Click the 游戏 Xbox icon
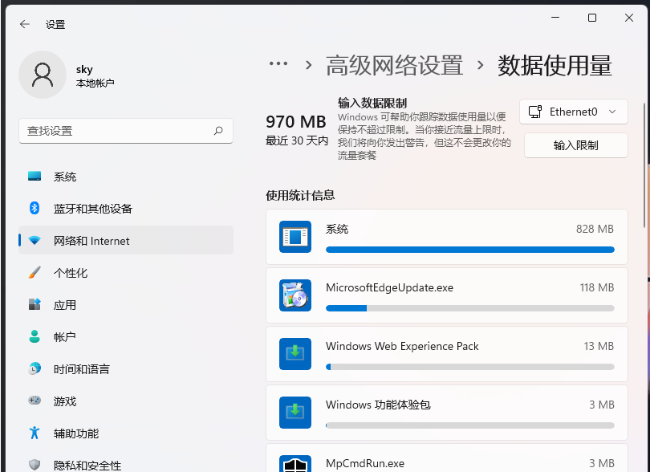Viewport: 650px width, 472px height. (34, 401)
